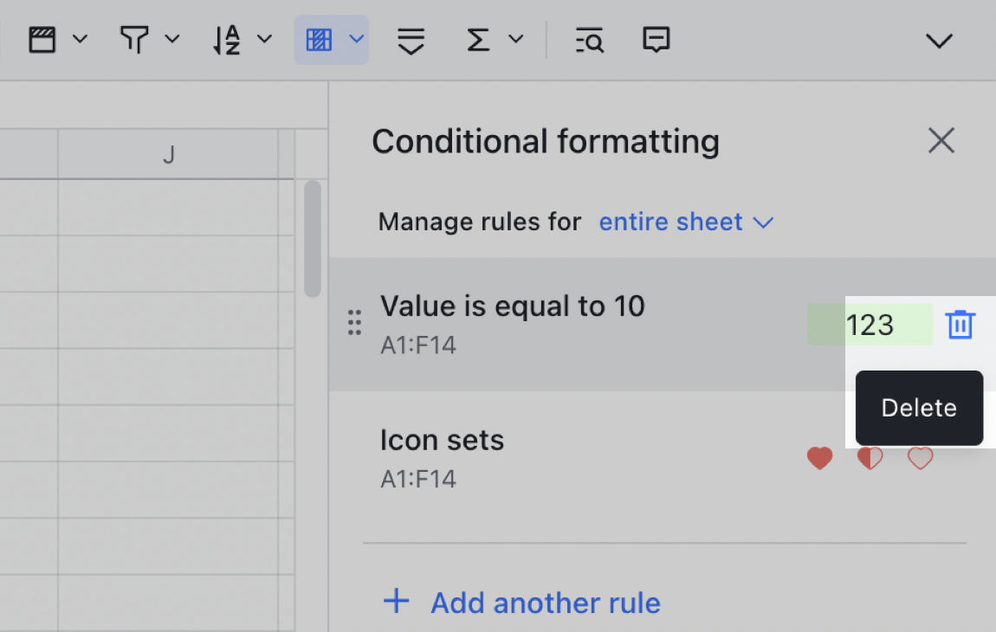The image size is (996, 632).
Task: Delete the rule via the trash icon
Action: 960,324
